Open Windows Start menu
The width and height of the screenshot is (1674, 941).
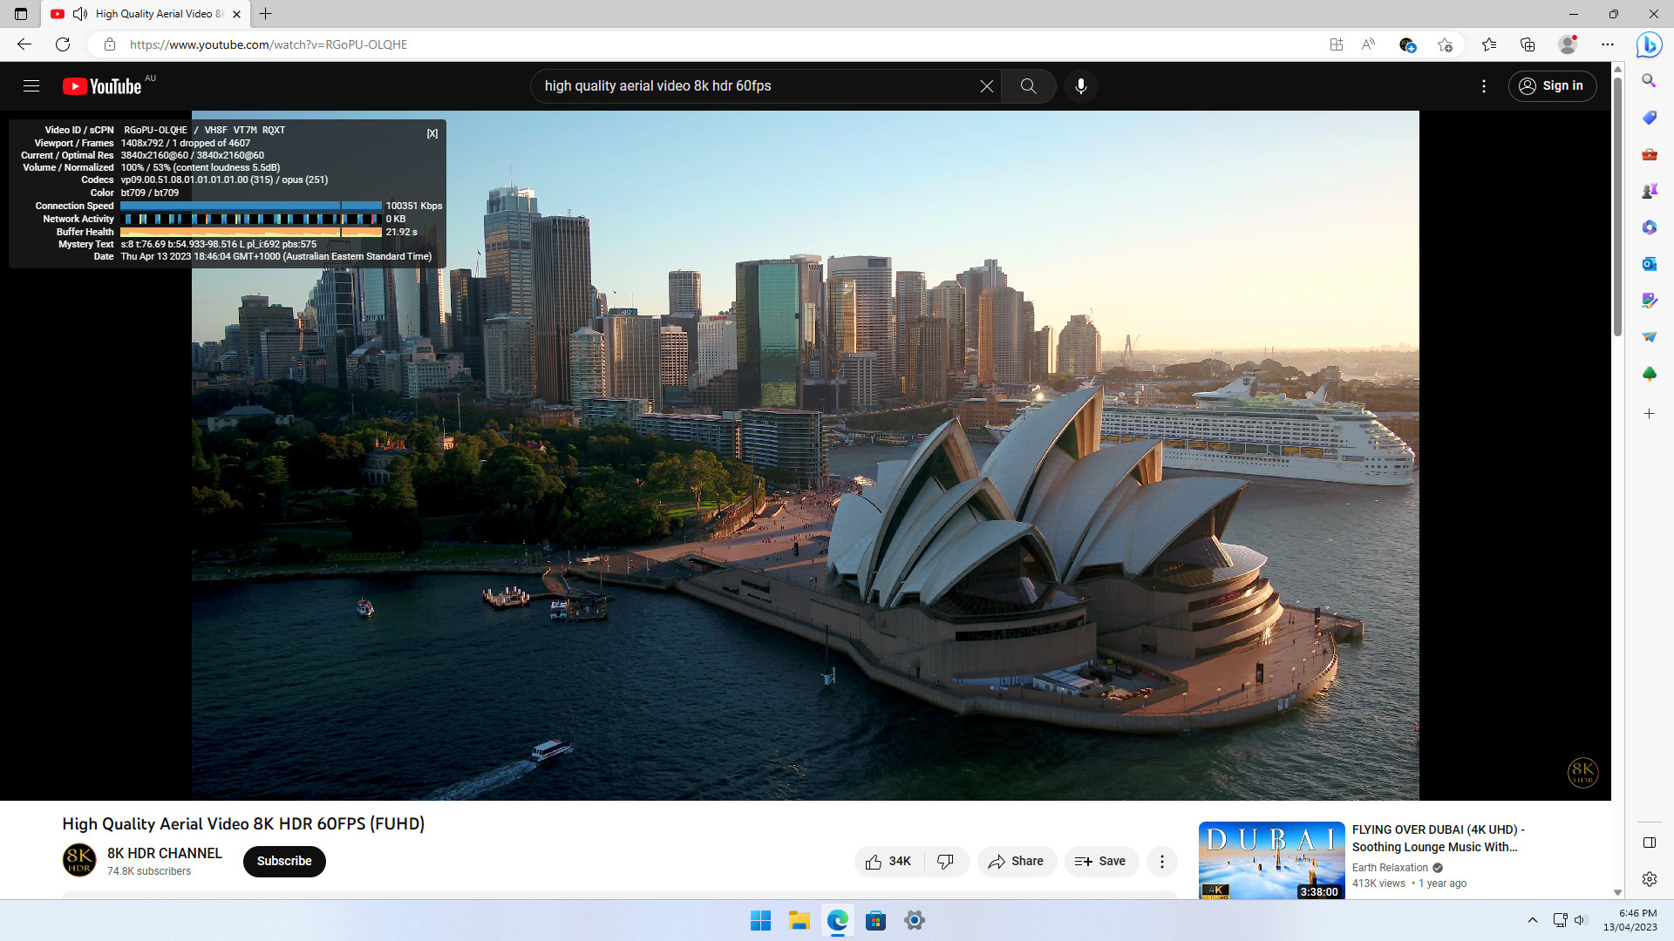(760, 921)
